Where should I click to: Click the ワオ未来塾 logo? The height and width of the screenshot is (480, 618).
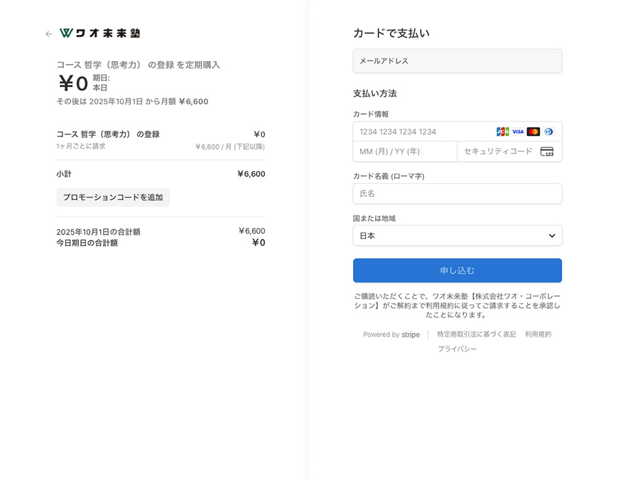pyautogui.click(x=100, y=32)
